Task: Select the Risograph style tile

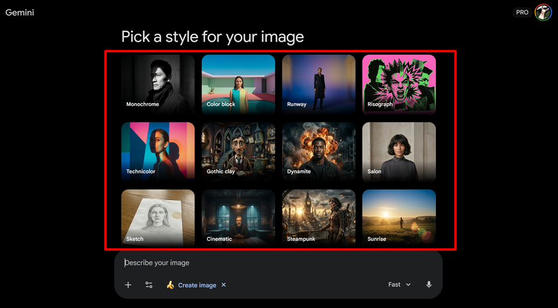Action: [399, 84]
